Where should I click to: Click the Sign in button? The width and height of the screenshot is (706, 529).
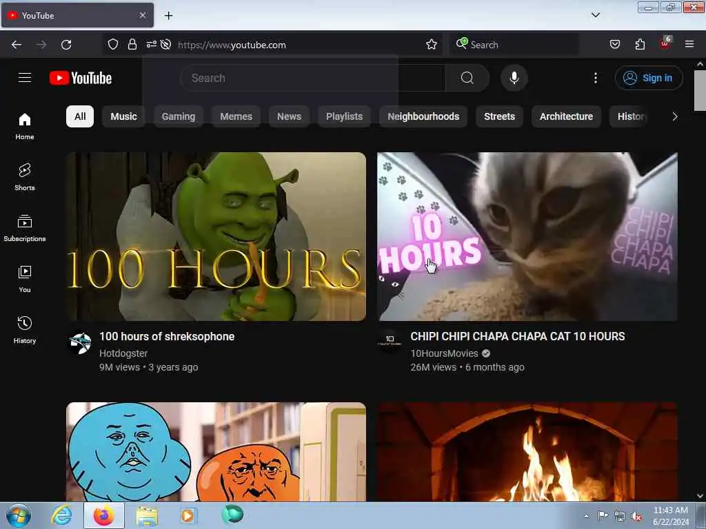(648, 78)
